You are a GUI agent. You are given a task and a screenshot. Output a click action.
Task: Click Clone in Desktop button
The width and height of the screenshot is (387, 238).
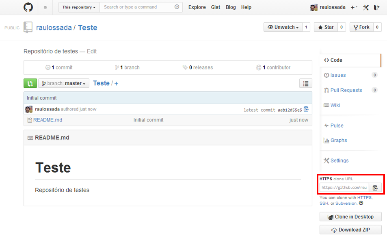(x=350, y=217)
